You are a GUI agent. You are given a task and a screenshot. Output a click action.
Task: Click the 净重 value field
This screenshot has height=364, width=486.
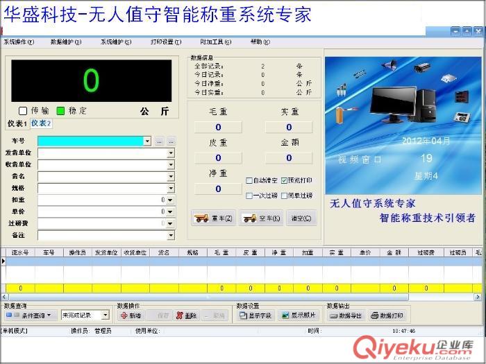(218, 189)
